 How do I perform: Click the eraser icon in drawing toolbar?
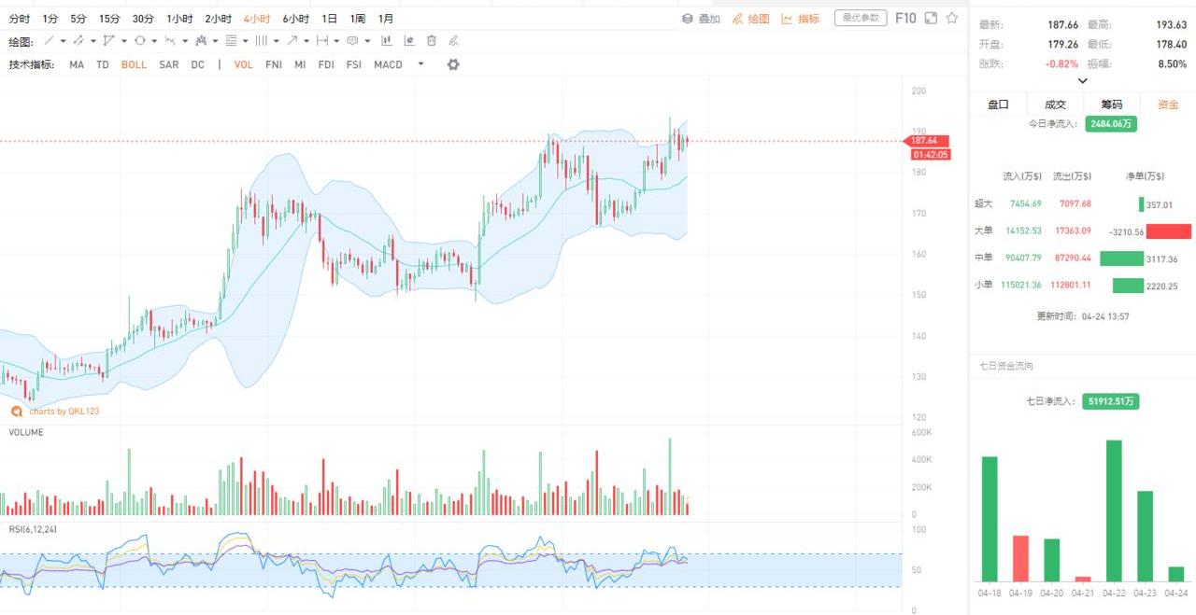453,41
